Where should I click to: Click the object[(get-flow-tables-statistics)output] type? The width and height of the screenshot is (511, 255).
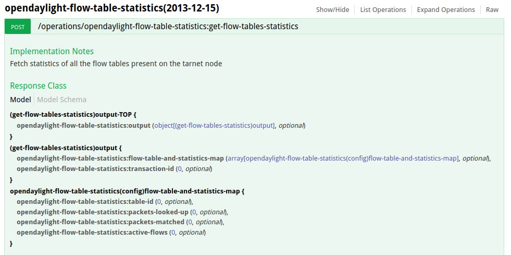[215, 126]
